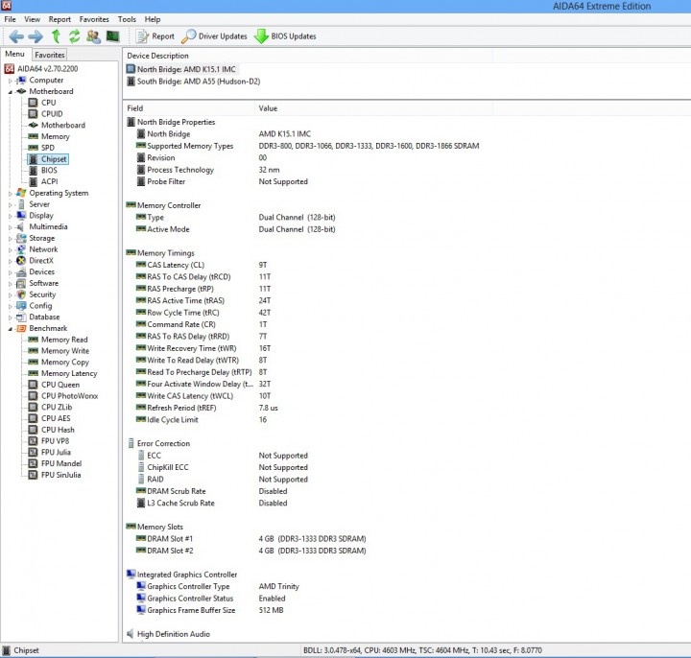This screenshot has width=691, height=658.
Task: Click the Config icon in tree
Action: coord(21,306)
